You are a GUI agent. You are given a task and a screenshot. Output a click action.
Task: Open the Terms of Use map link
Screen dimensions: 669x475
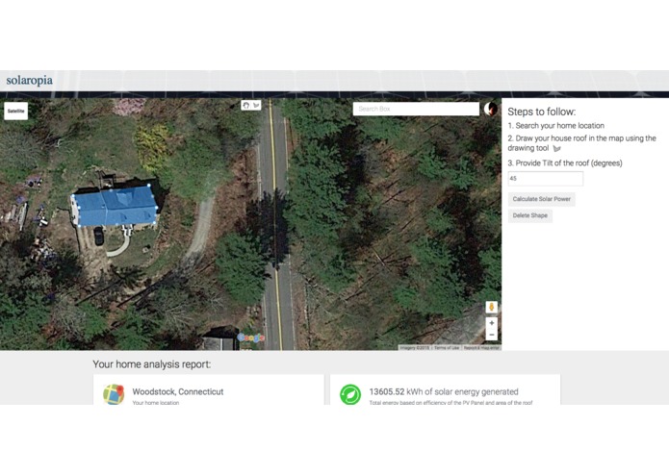[447, 348]
